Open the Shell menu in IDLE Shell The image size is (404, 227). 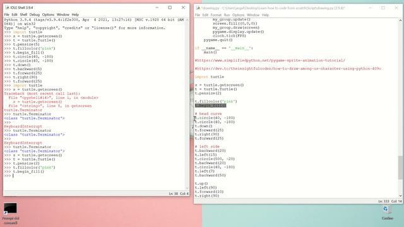pyautogui.click(x=23, y=15)
